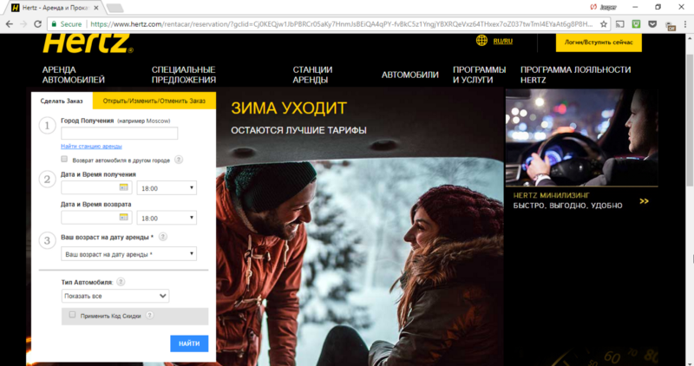Viewport: 694px width, 366px height.
Task: Show help for discount code option
Action: tap(150, 316)
